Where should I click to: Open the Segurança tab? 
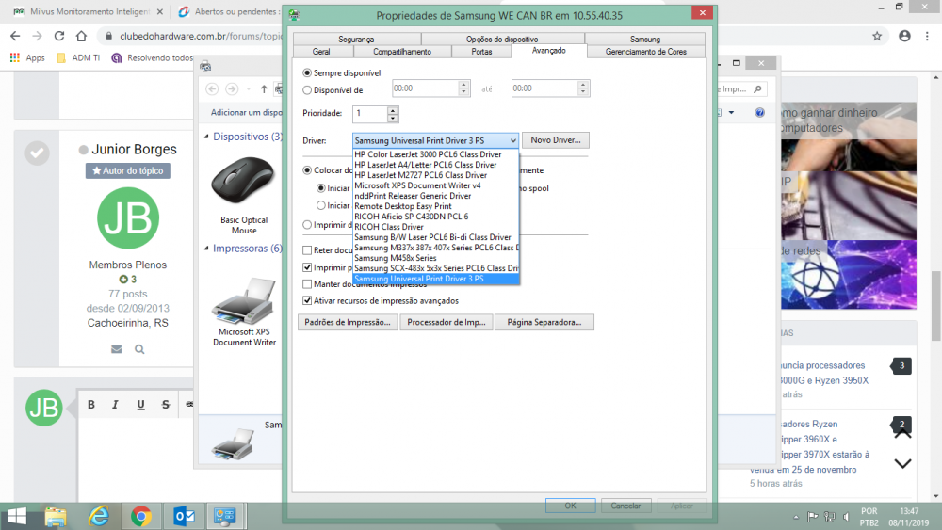pyautogui.click(x=356, y=39)
